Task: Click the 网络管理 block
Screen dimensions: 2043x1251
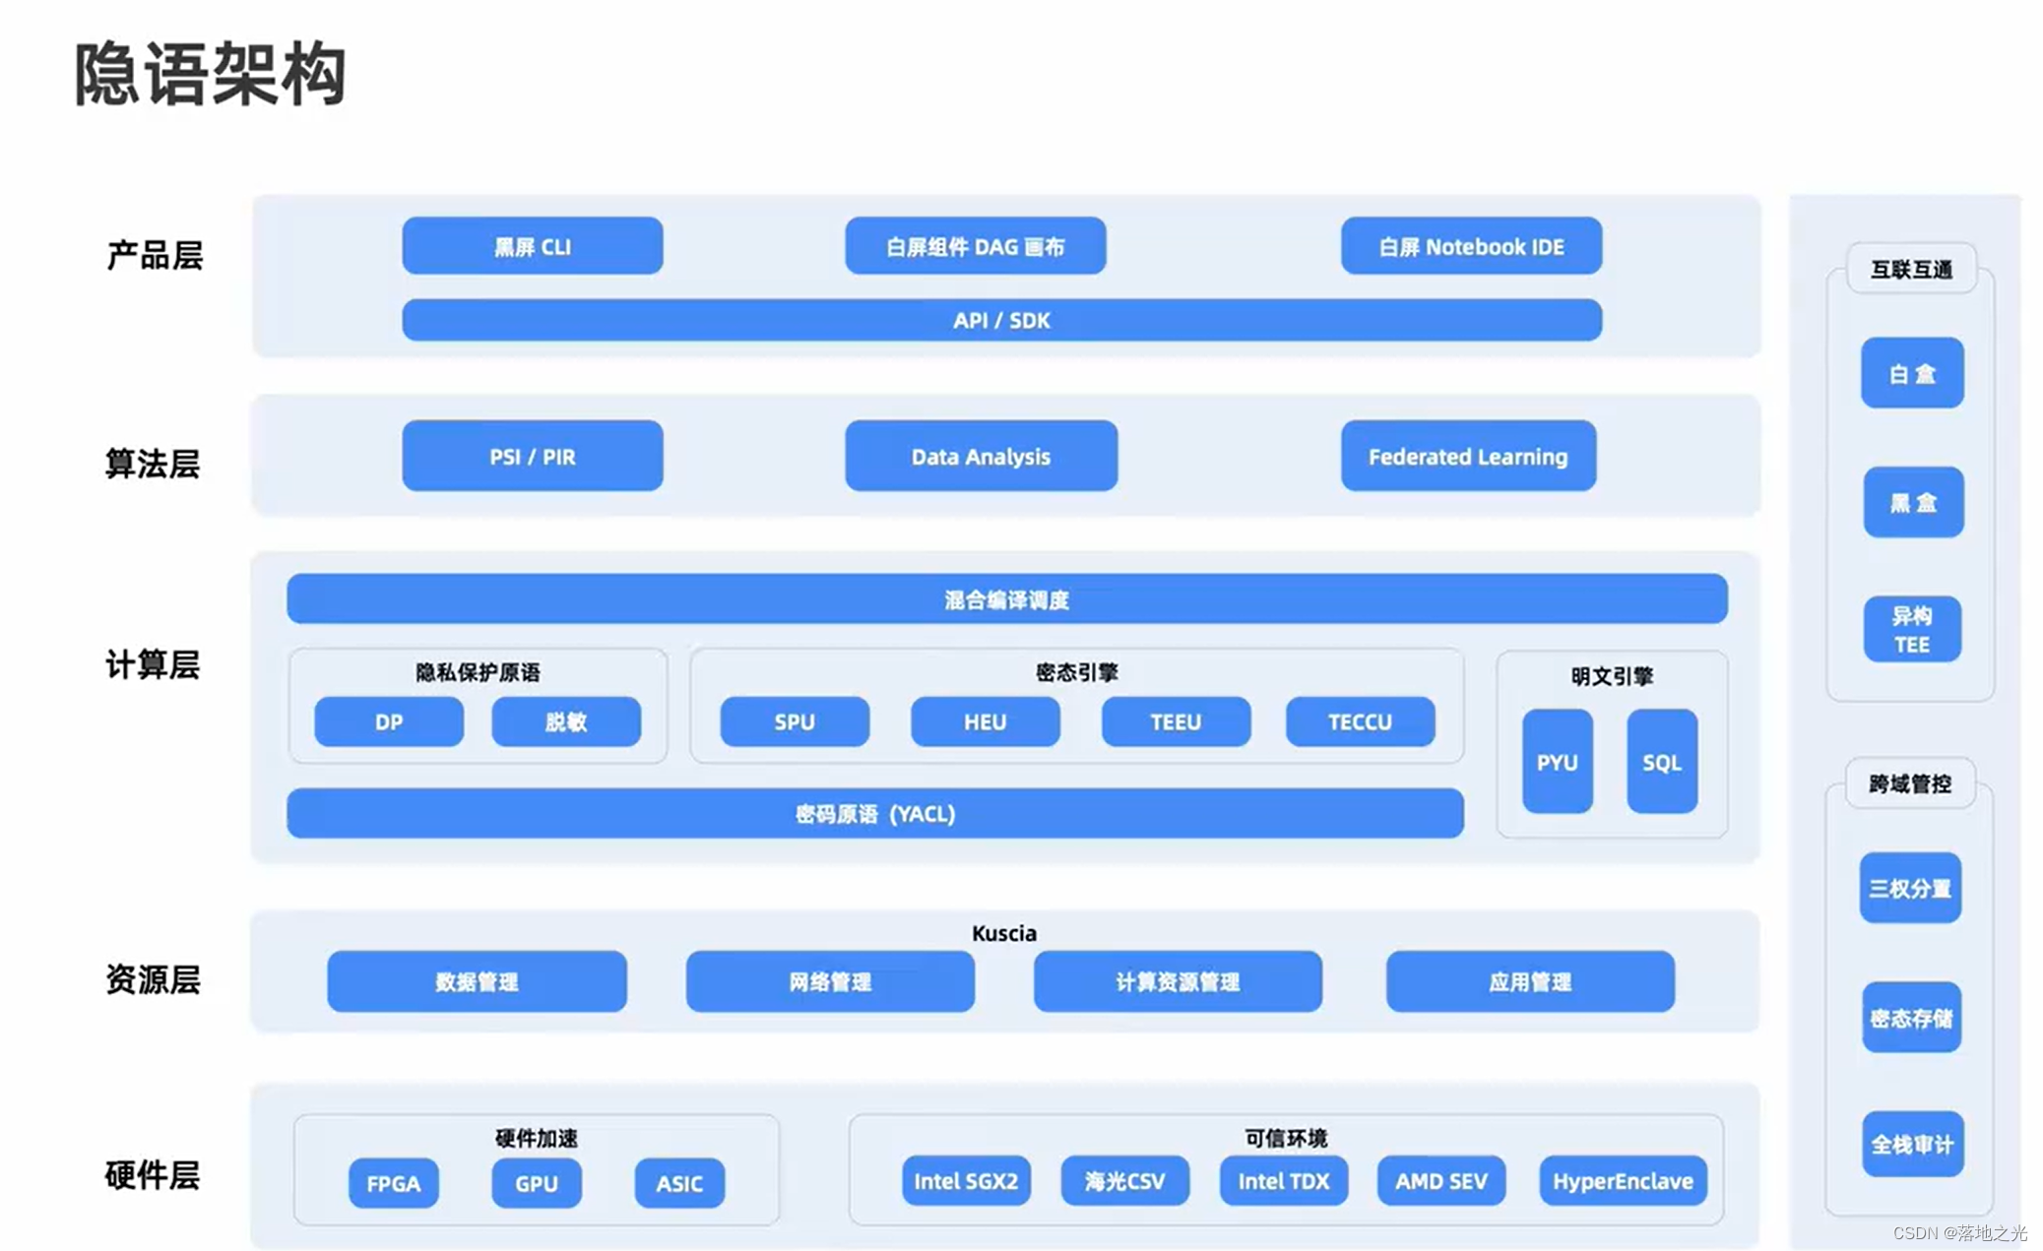Action: click(830, 980)
